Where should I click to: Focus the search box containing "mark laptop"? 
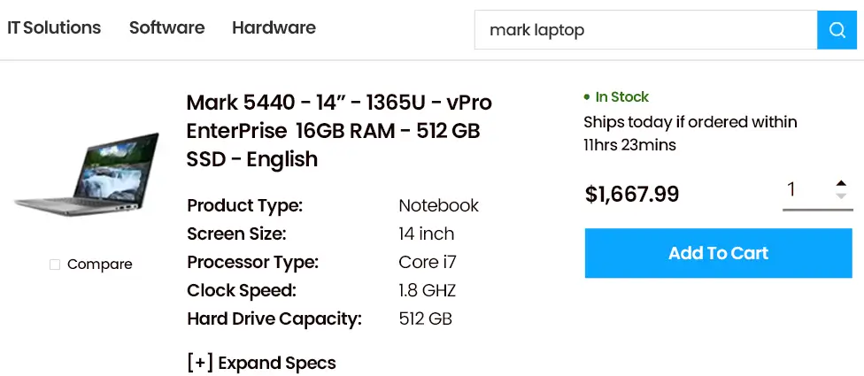pyautogui.click(x=645, y=30)
